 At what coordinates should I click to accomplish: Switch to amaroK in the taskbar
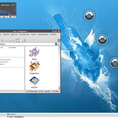(x=12, y=114)
